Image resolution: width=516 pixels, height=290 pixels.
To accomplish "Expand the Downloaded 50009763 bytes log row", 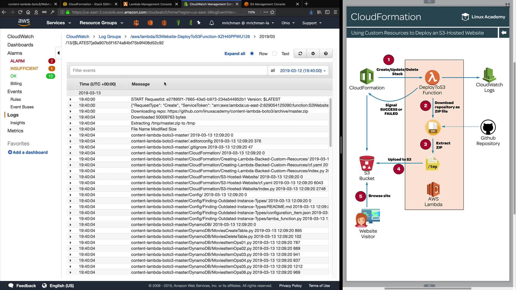I will click(x=70, y=117).
